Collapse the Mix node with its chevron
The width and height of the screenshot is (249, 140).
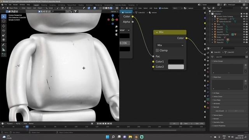click(157, 32)
